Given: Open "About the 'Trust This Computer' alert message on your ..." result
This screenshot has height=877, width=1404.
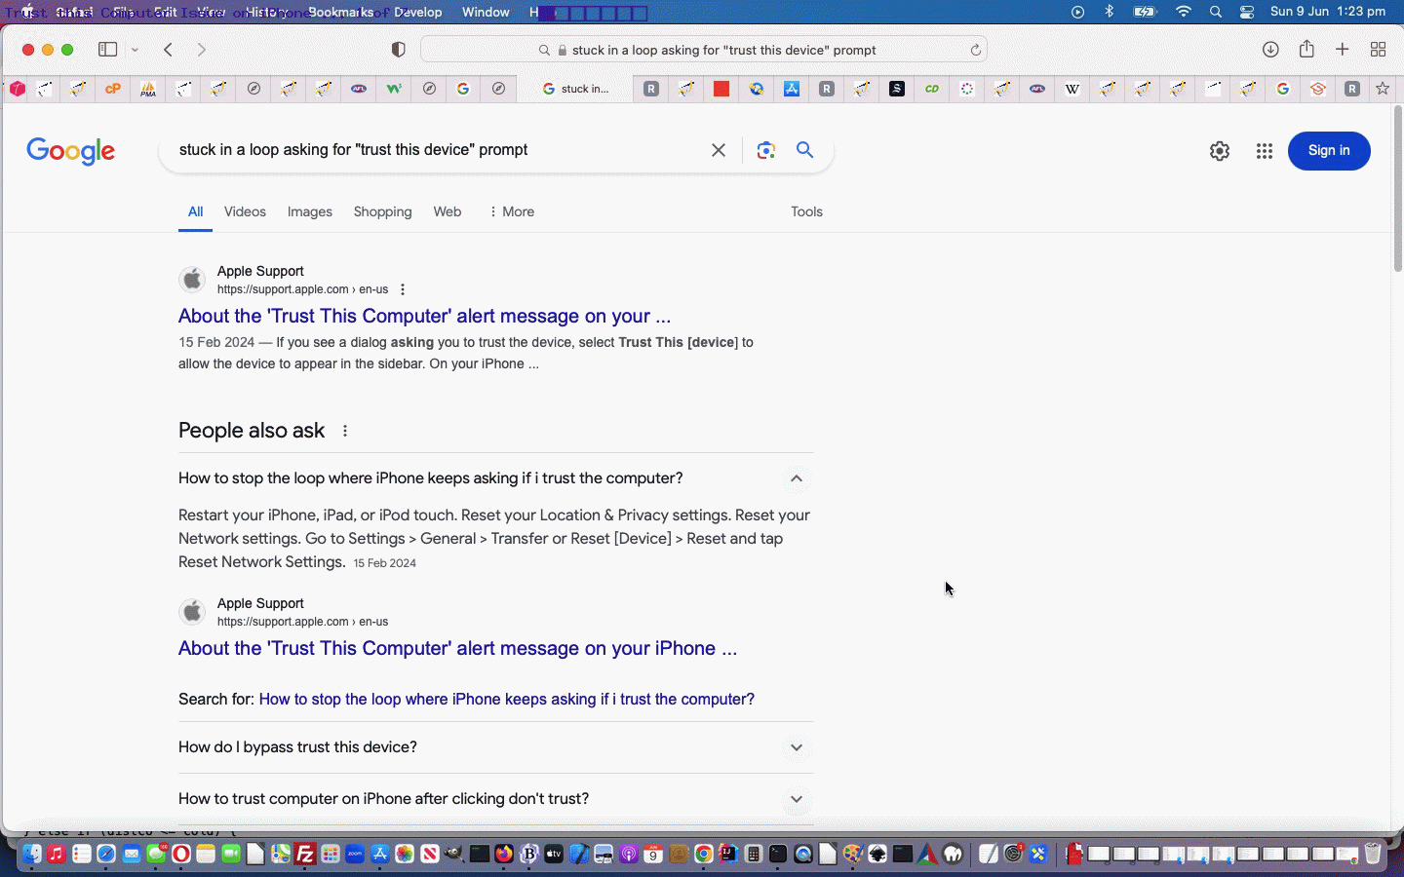Looking at the screenshot, I should 424,316.
